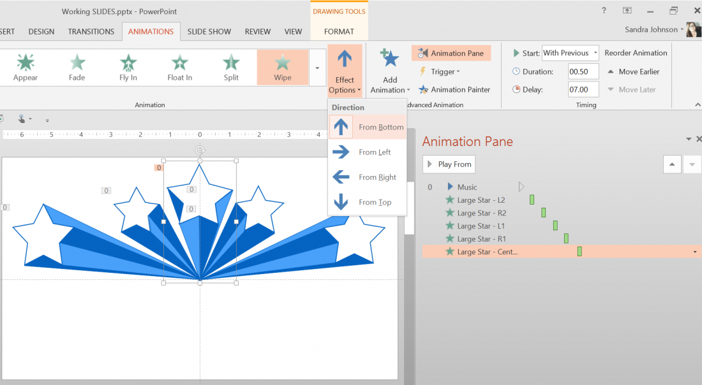
Task: Click the Help question mark icon
Action: pos(604,11)
